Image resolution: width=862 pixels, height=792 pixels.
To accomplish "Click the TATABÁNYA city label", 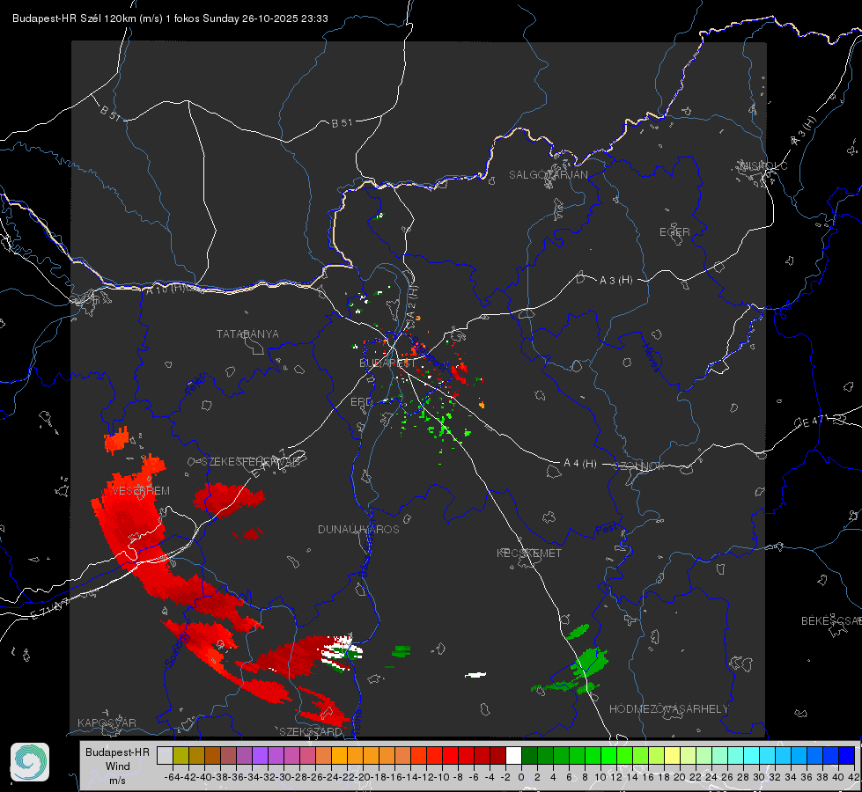I will point(247,334).
